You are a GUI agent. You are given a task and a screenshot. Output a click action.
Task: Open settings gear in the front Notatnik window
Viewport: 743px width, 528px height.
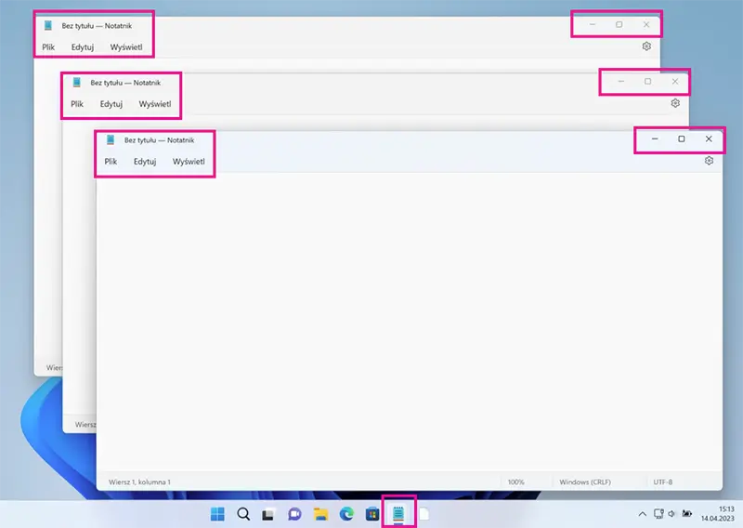[x=709, y=161]
